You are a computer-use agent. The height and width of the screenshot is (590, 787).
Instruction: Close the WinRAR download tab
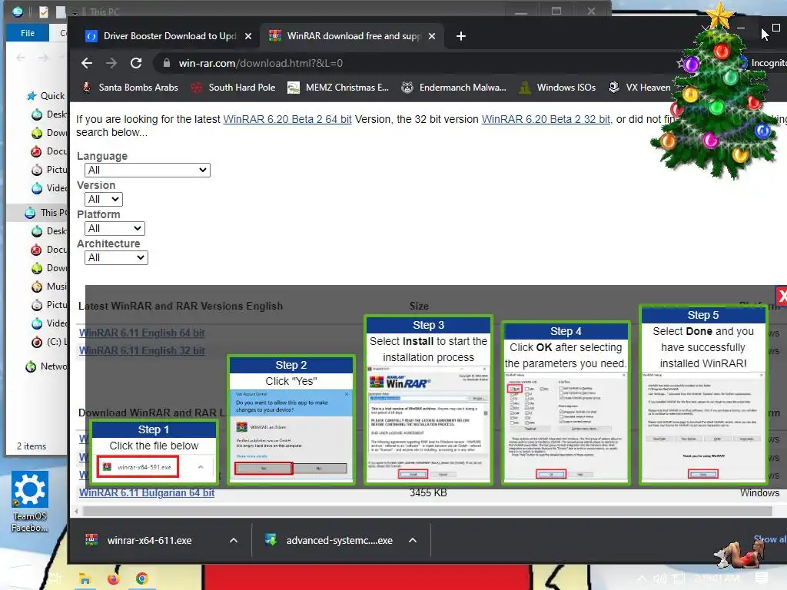point(432,36)
